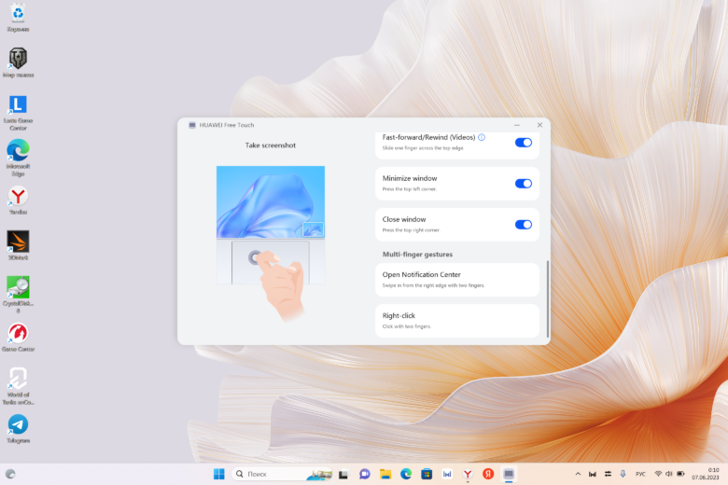
Task: Click the Multi-finger gestures heading
Action: click(x=417, y=255)
